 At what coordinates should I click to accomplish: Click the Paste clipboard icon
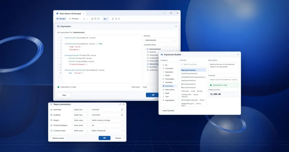pos(98,19)
